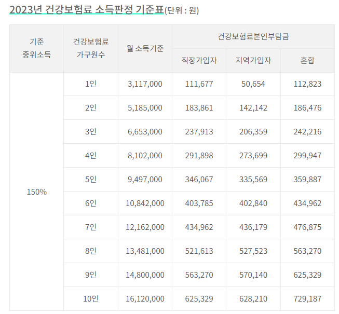Screen dimensions: 339x314
Task: Select the 346,067 cell
Action: click(199, 180)
